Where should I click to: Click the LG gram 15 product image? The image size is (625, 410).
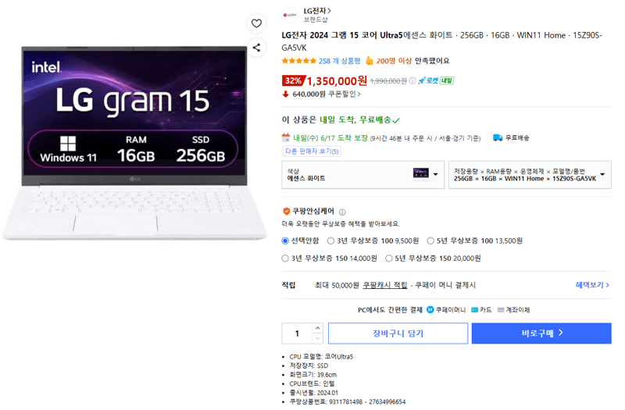pos(134,144)
